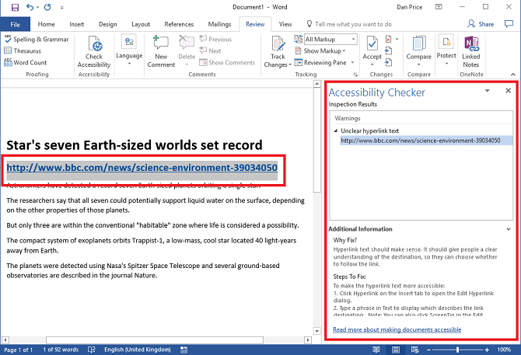Switch to Print Layout view
The height and width of the screenshot is (355, 521).
(395, 350)
